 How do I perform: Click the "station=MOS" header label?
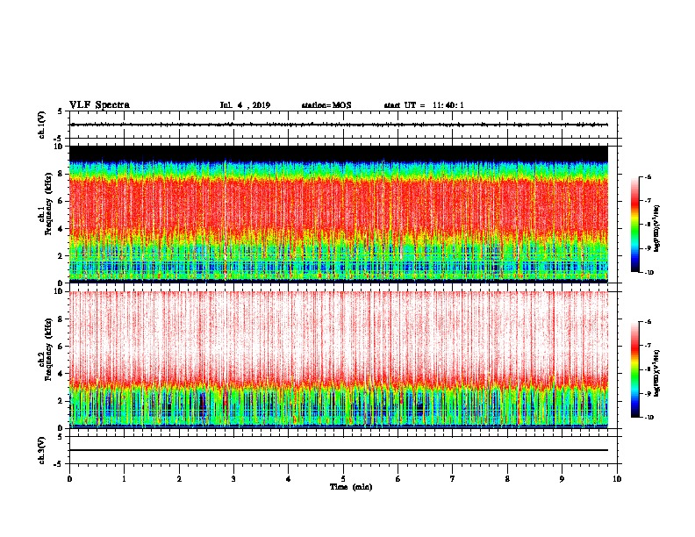tap(326, 105)
